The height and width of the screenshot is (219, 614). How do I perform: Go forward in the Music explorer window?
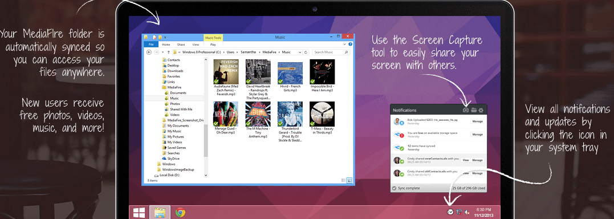point(157,52)
